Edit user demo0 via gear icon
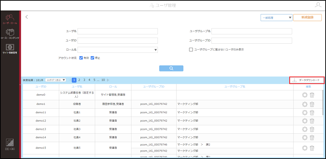 tap(305, 95)
